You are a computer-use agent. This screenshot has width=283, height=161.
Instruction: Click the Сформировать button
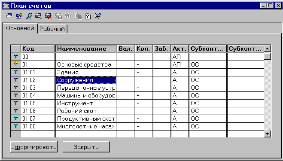[x=34, y=147]
